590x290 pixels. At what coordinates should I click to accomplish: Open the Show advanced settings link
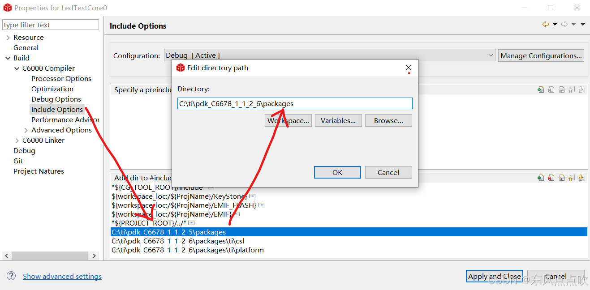pyautogui.click(x=62, y=276)
